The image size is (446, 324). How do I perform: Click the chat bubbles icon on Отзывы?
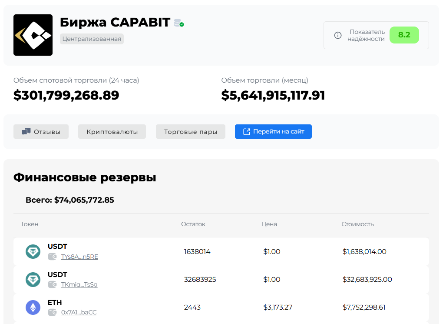[x=26, y=131]
